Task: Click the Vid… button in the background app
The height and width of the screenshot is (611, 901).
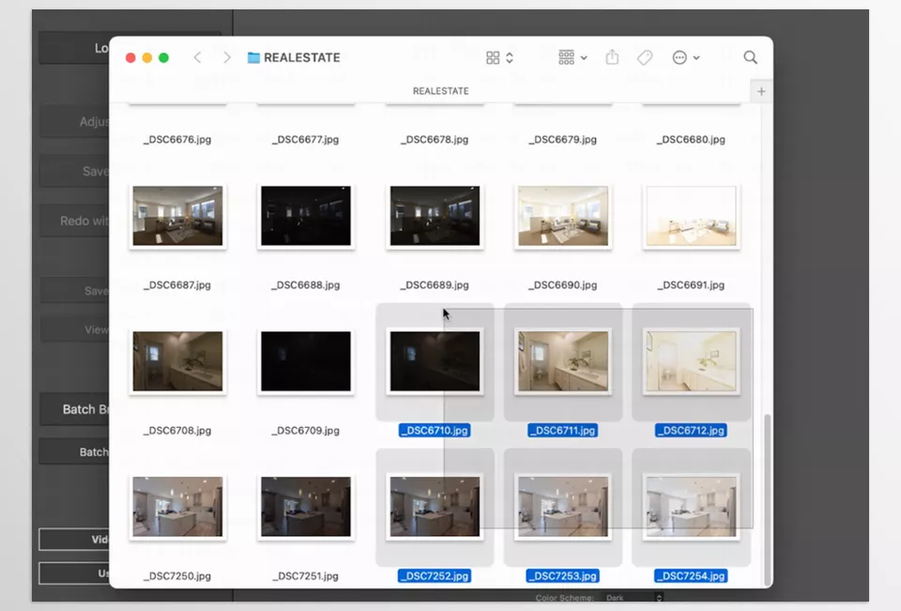Action: 74,539
